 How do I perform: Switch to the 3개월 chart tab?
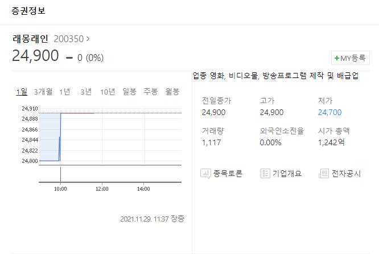pos(43,92)
